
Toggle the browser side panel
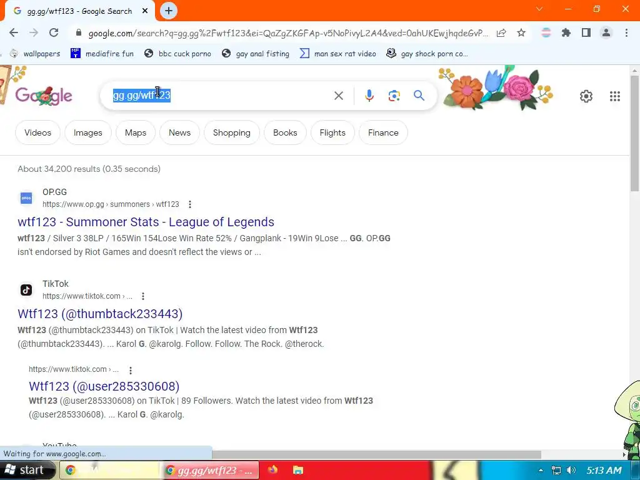586,32
